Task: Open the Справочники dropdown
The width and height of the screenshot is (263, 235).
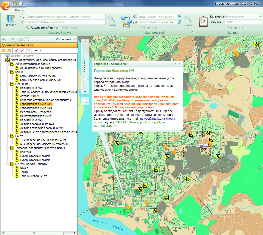Action: click(x=66, y=39)
